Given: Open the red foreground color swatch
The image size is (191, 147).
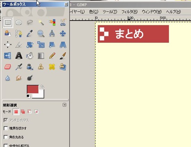Looking at the screenshot, I should pyautogui.click(x=33, y=89).
